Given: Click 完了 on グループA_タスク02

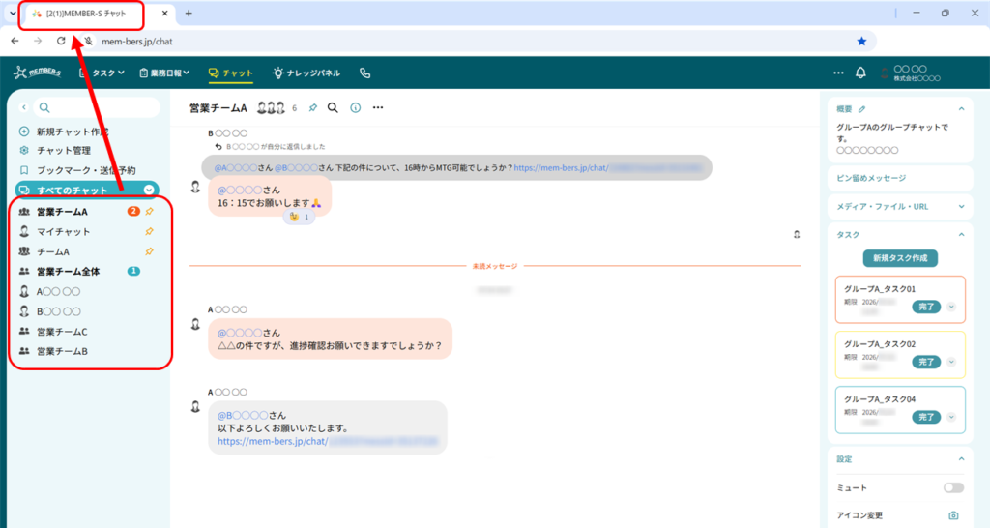Looking at the screenshot, I should (x=926, y=362).
